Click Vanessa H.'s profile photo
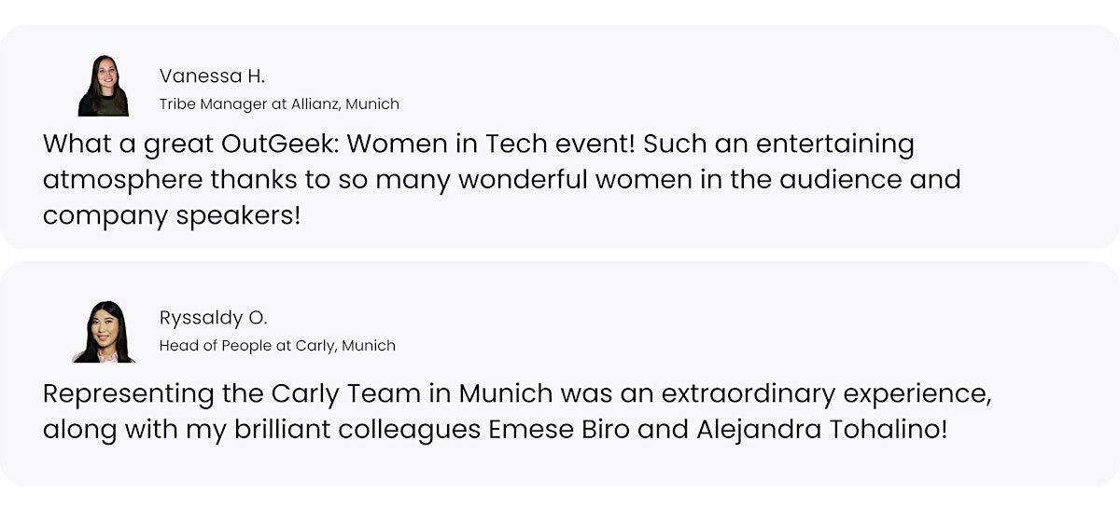The height and width of the screenshot is (523, 1120). click(103, 86)
